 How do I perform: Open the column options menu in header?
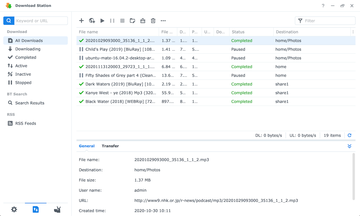(x=353, y=32)
